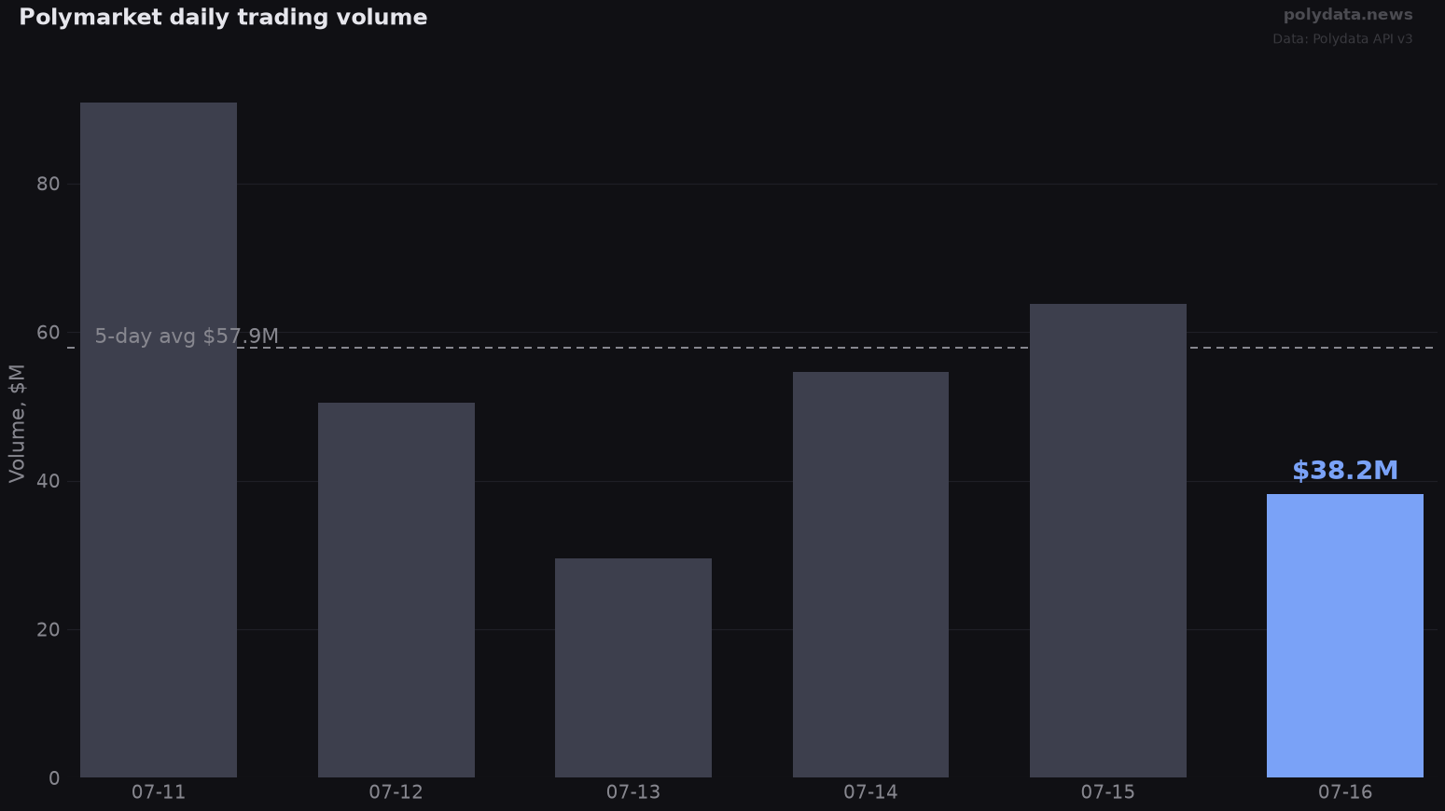
Task: Click the 60 y-axis tick label
Action: (49, 333)
